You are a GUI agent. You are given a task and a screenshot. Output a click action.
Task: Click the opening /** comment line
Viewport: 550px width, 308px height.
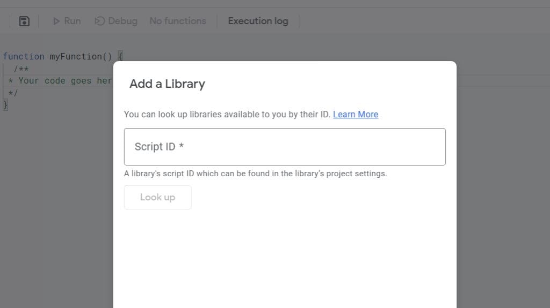tap(21, 69)
